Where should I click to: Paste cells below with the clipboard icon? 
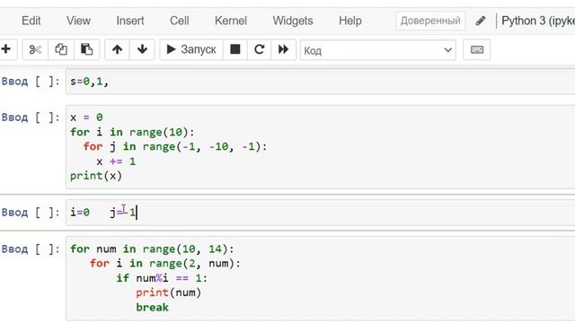pos(86,49)
